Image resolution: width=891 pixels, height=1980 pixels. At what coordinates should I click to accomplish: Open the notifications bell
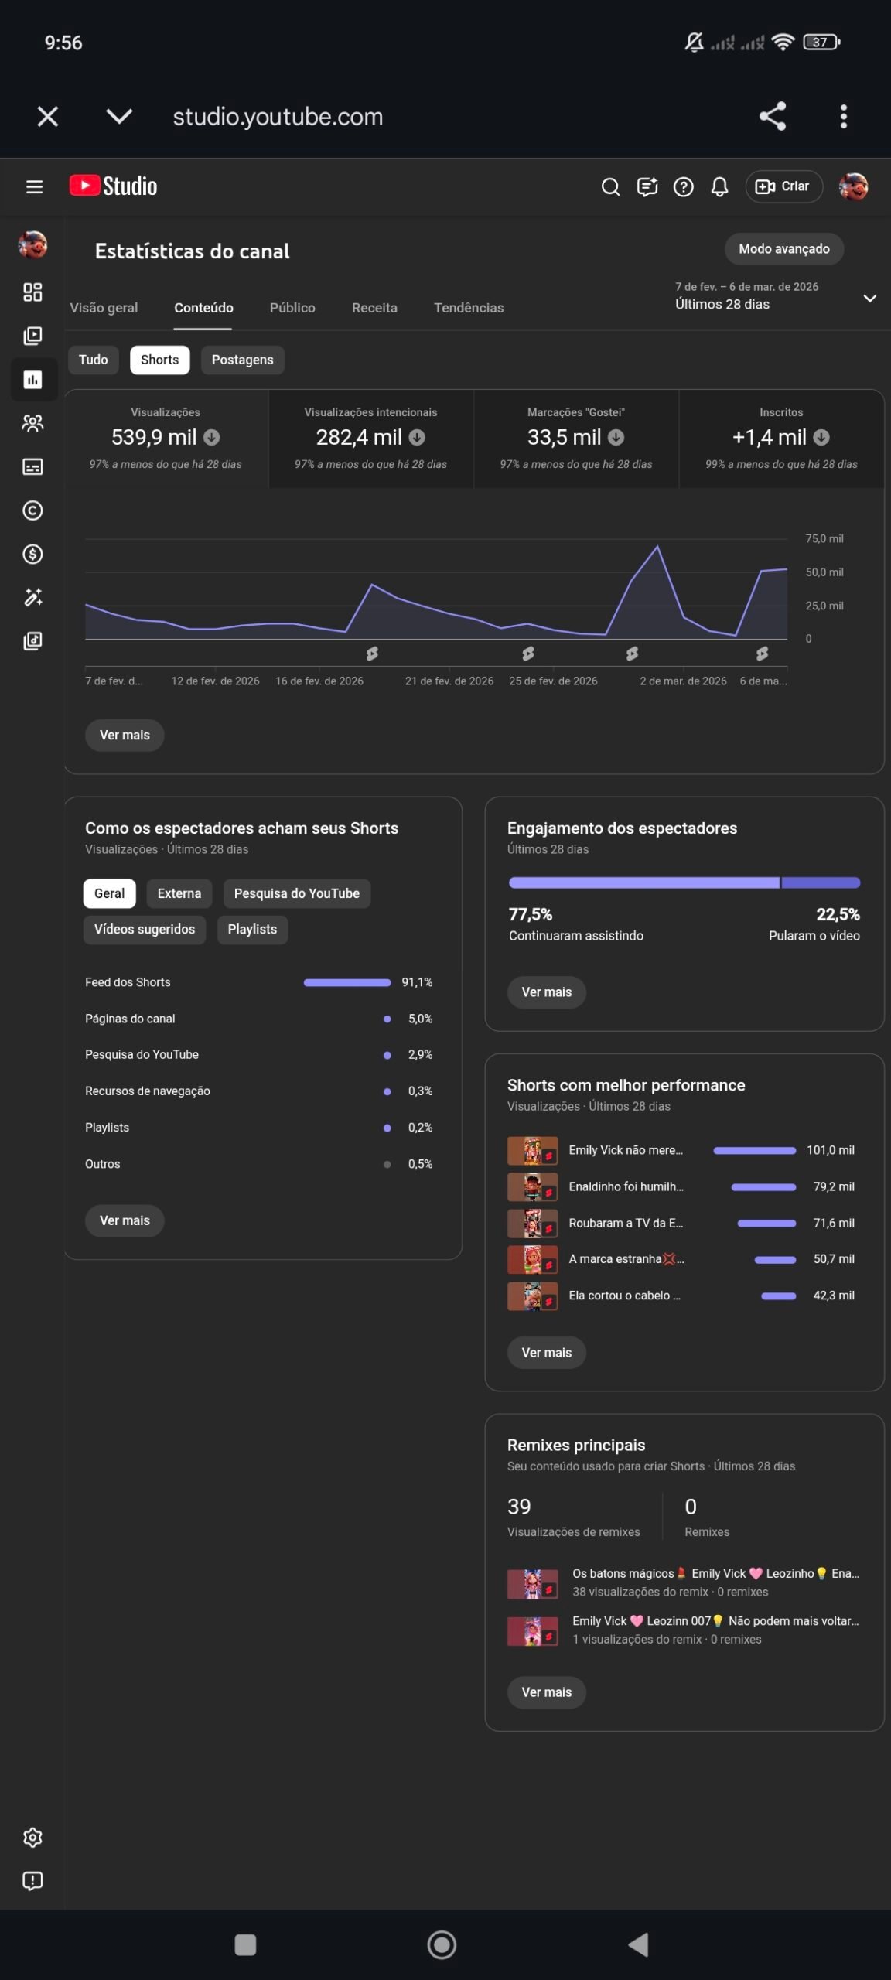click(719, 186)
